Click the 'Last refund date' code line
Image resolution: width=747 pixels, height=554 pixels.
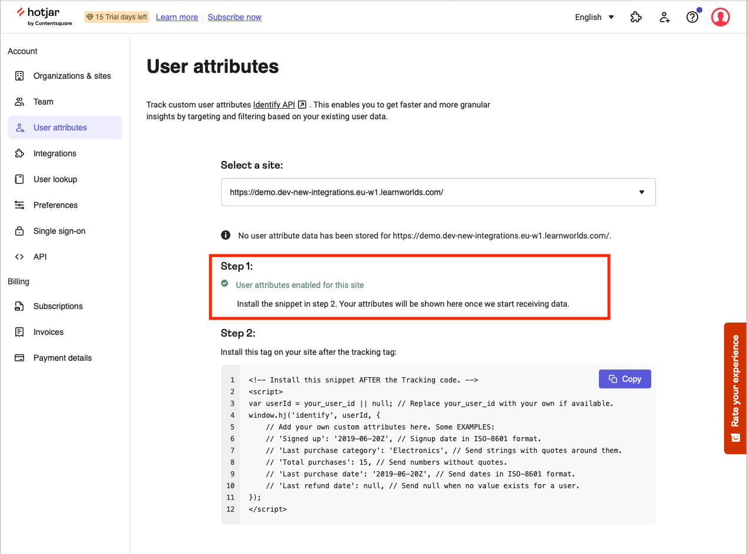[423, 486]
